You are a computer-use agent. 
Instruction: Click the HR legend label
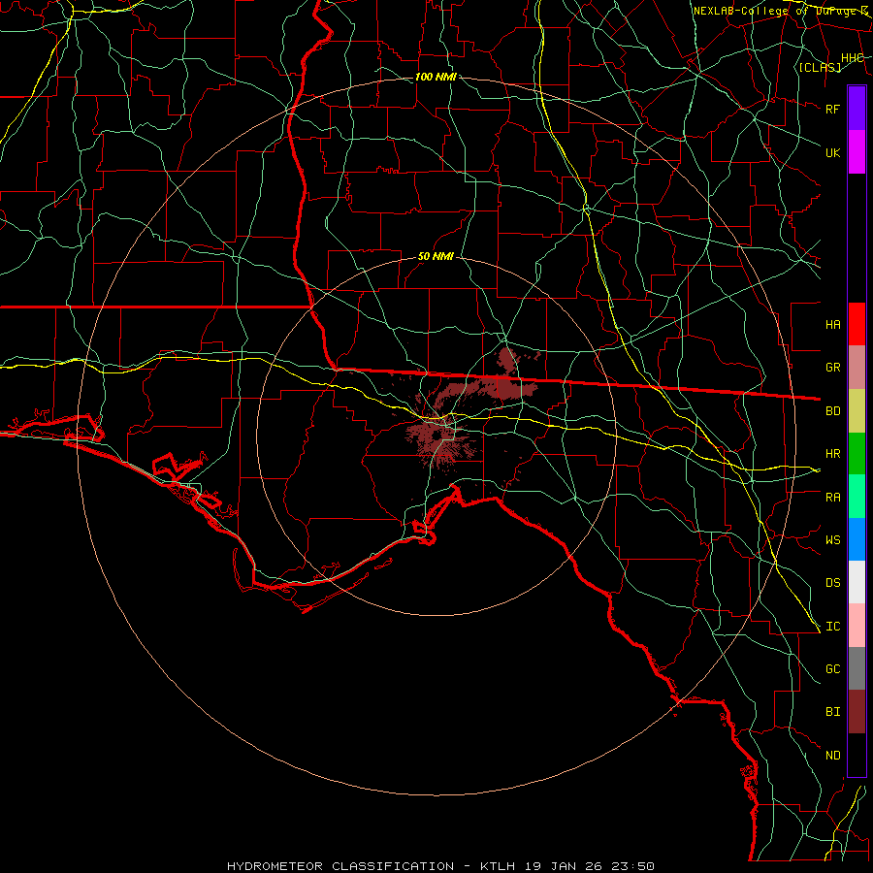coord(833,454)
